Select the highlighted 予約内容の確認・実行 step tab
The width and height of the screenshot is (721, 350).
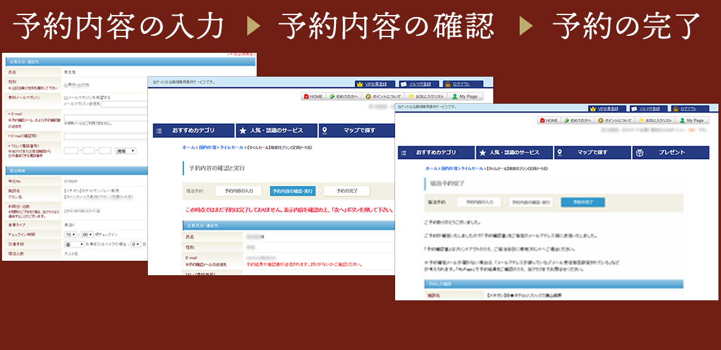[x=293, y=190]
